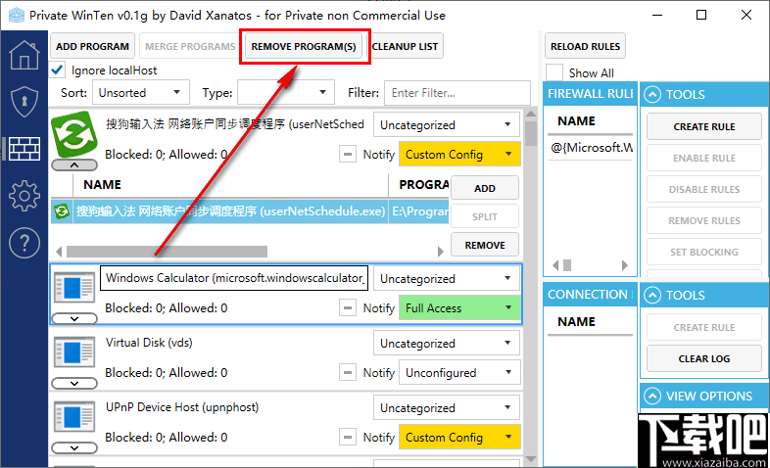Viewport: 770px width, 468px height.
Task: Open Custom Config dropdown for Sogou sync program
Action: [x=459, y=154]
